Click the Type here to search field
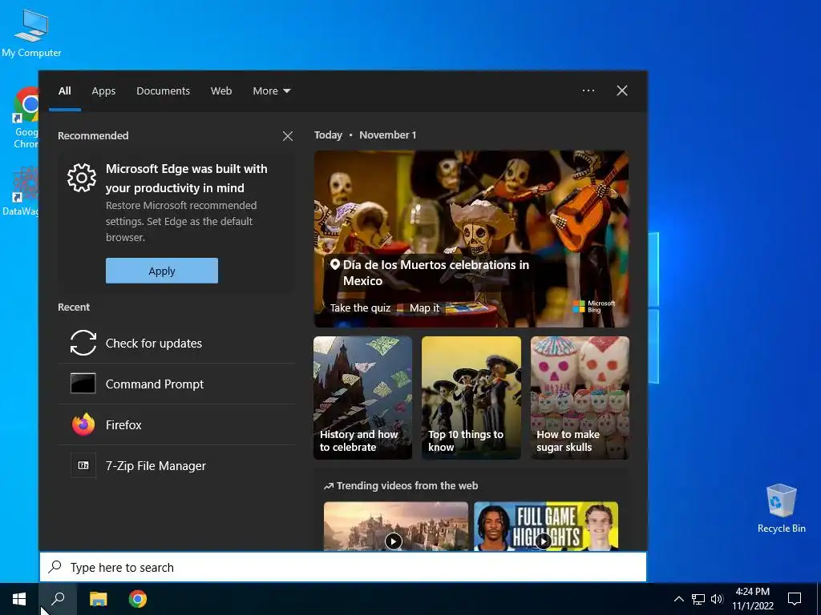This screenshot has width=821, height=615. click(x=343, y=568)
